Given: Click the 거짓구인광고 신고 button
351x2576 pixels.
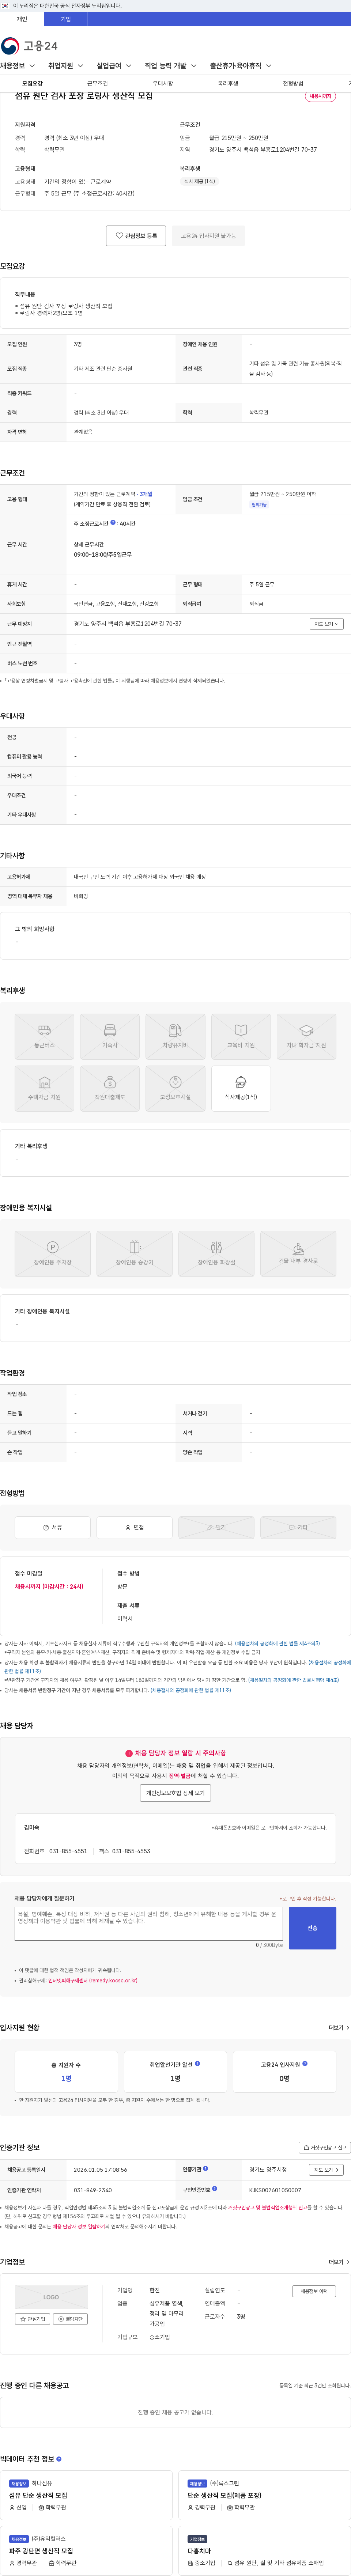Looking at the screenshot, I should coord(325,2147).
